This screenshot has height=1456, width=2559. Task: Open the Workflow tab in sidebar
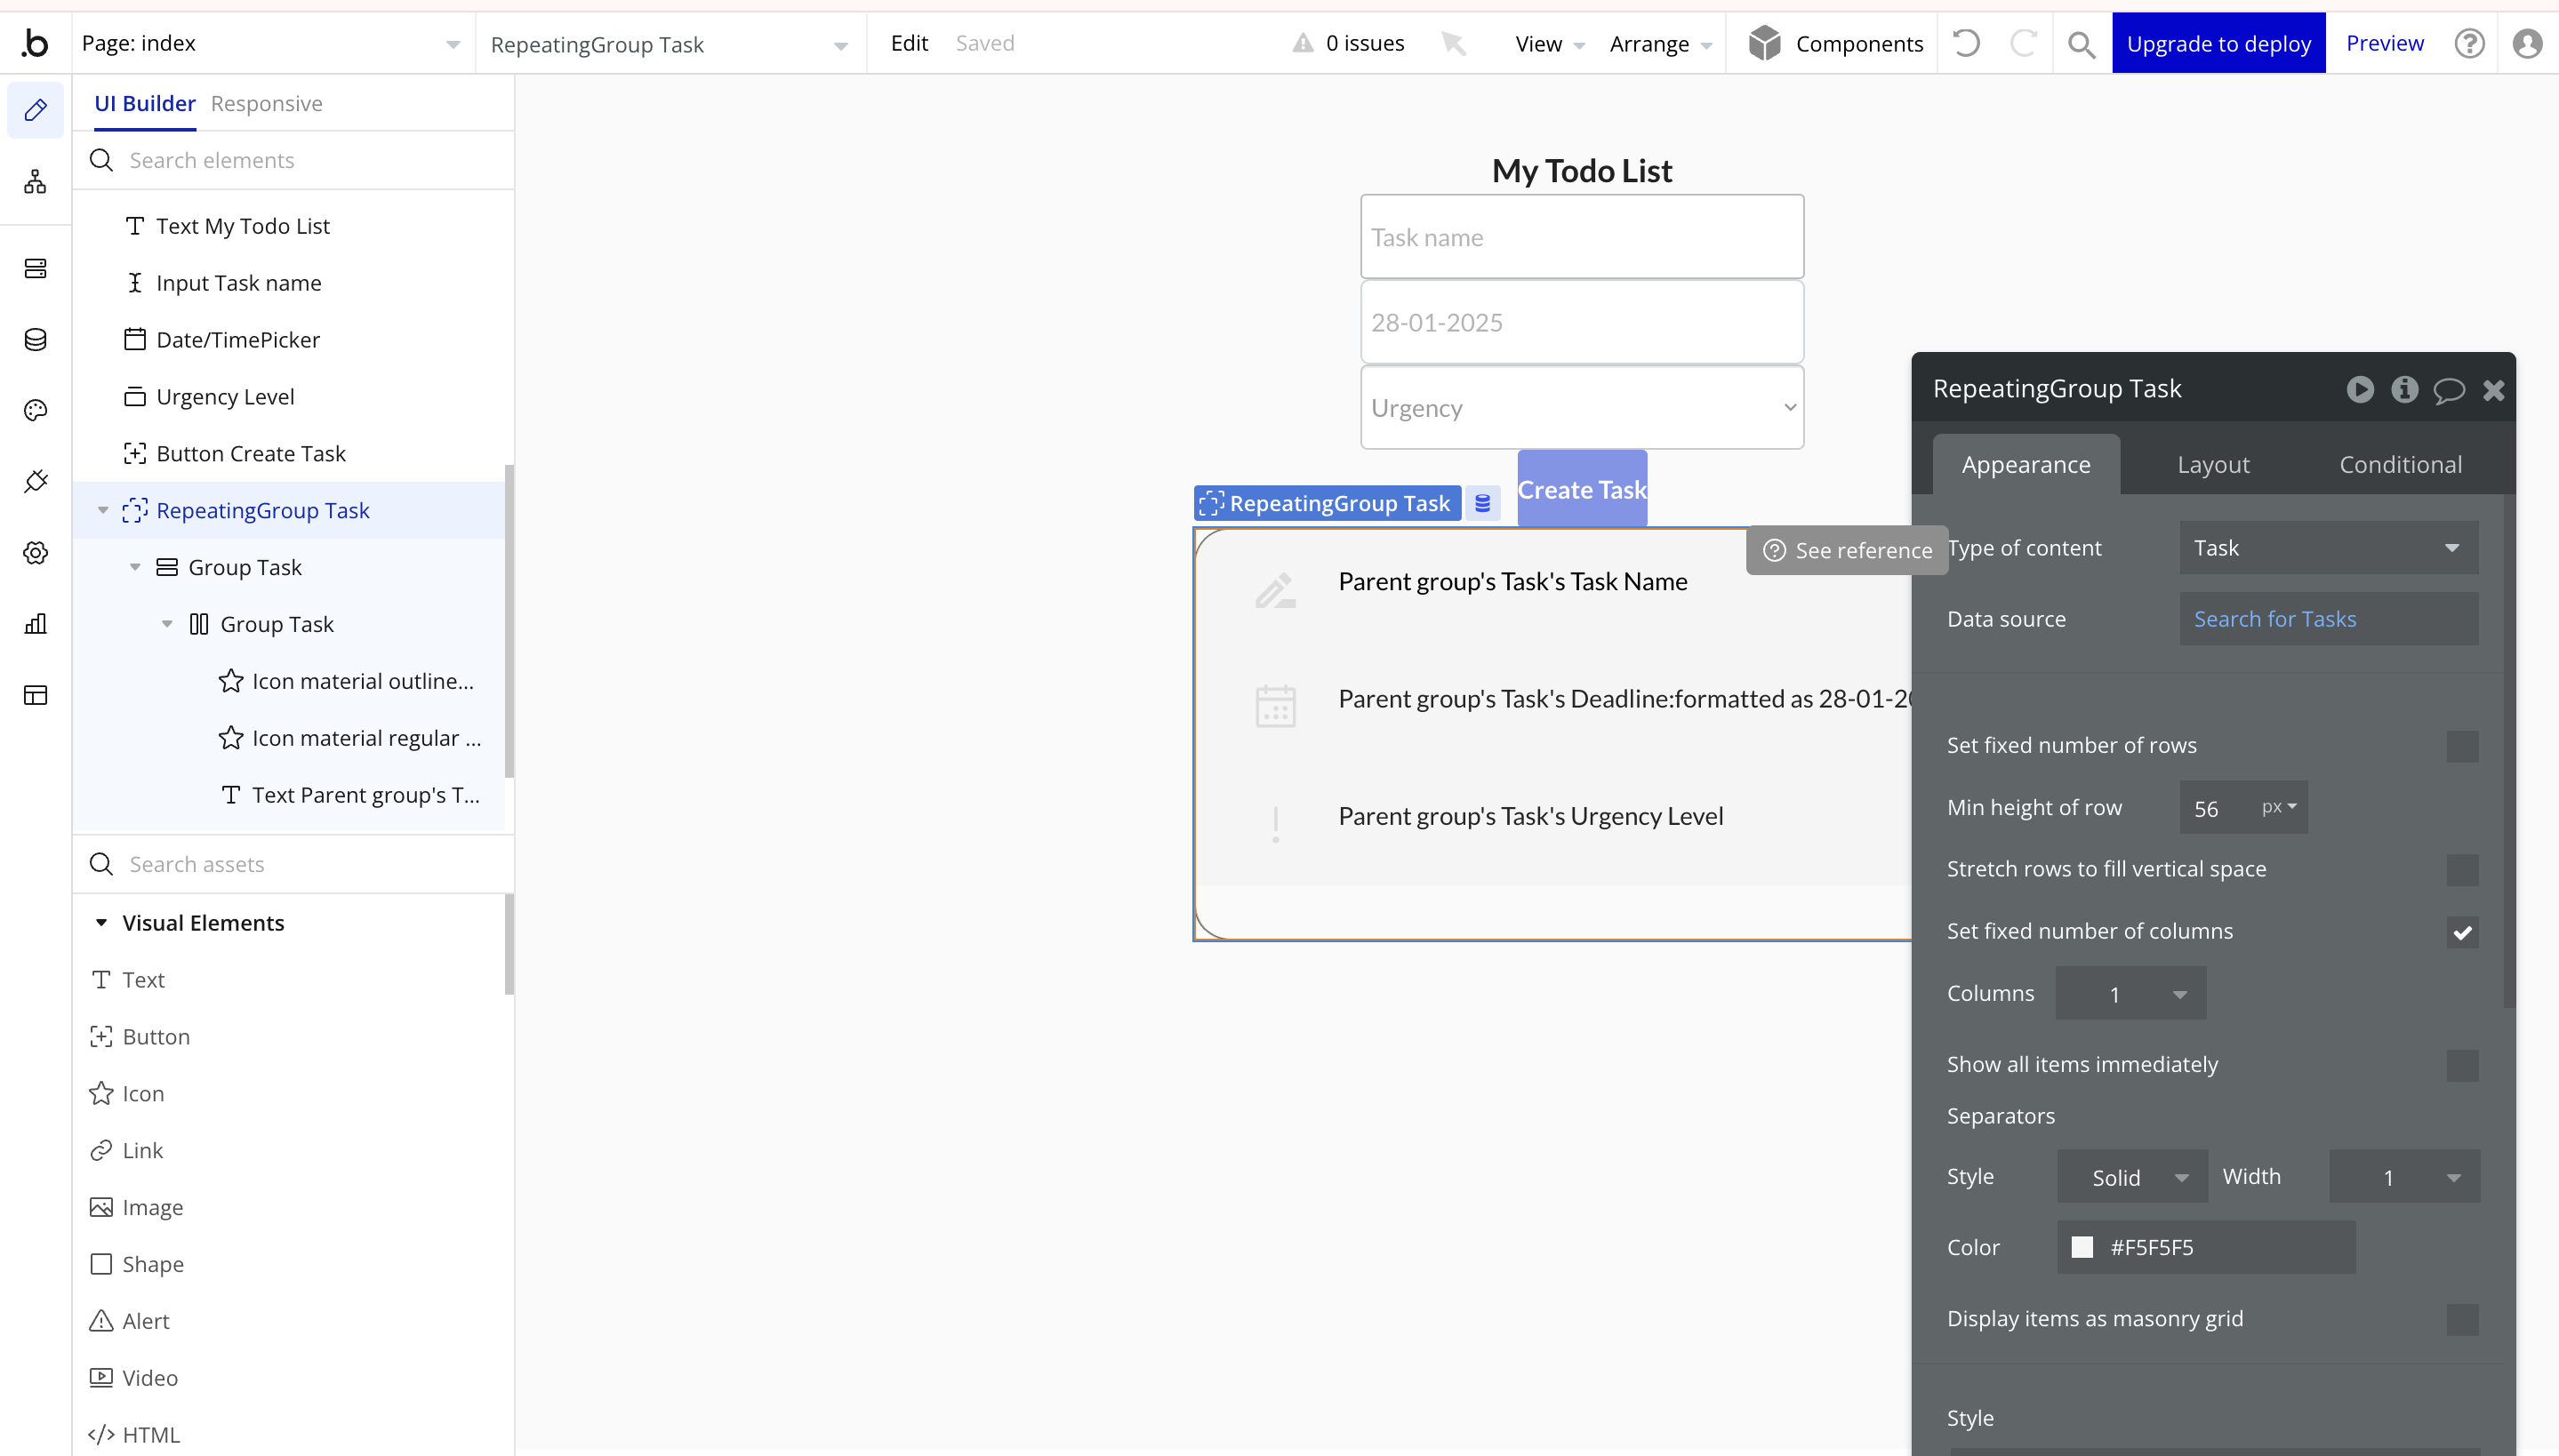point(35,182)
